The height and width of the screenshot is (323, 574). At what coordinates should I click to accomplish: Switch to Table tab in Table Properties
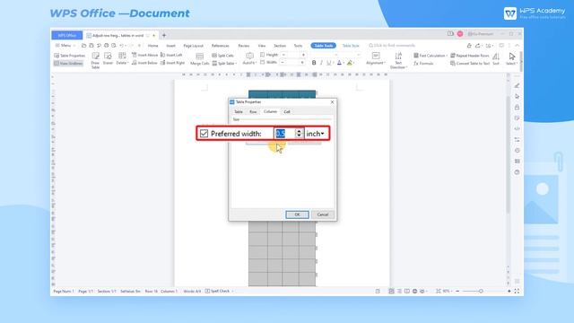click(x=239, y=111)
